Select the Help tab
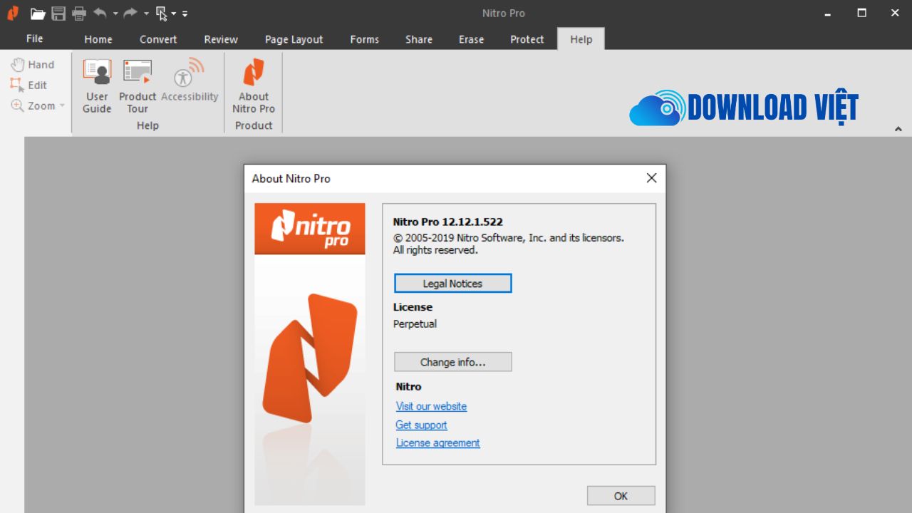912x513 pixels. (x=581, y=39)
